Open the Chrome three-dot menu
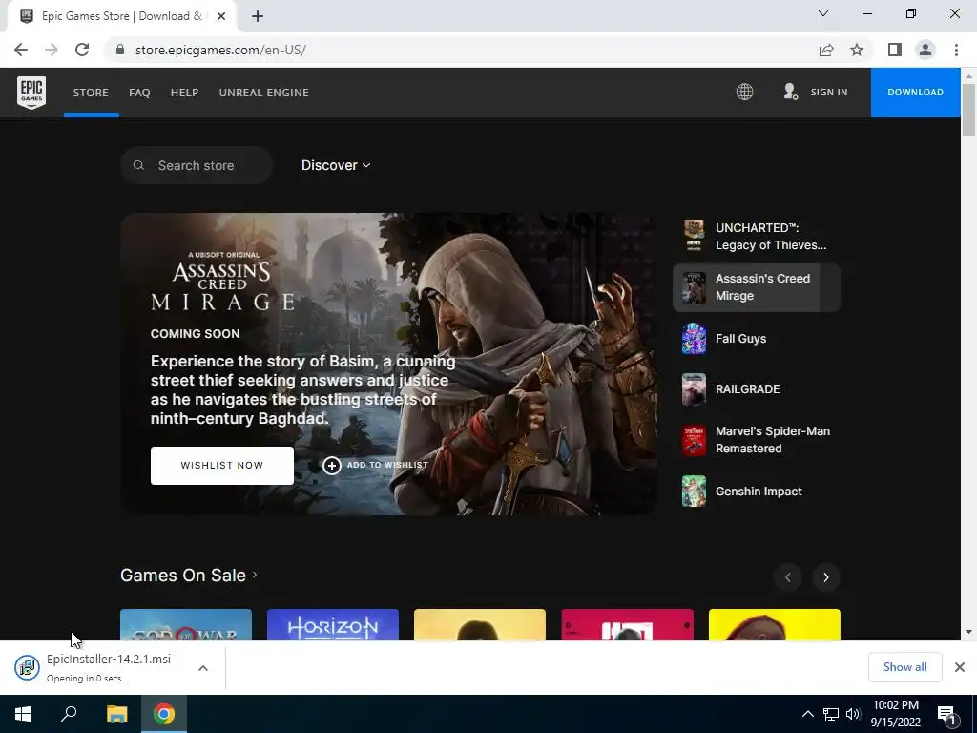 tap(956, 50)
